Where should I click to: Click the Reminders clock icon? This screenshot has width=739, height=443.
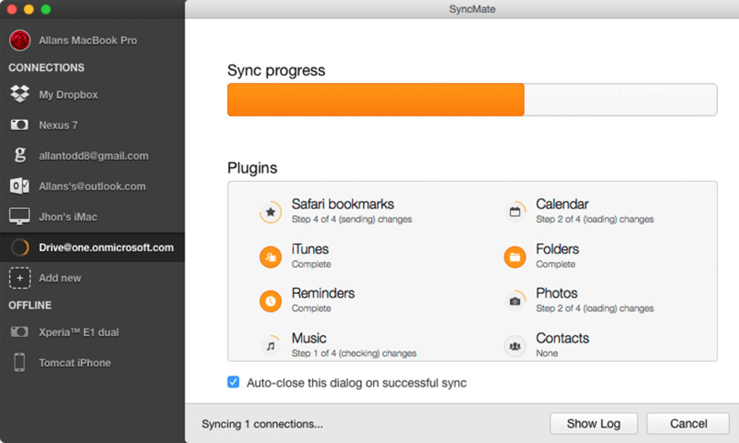[270, 301]
